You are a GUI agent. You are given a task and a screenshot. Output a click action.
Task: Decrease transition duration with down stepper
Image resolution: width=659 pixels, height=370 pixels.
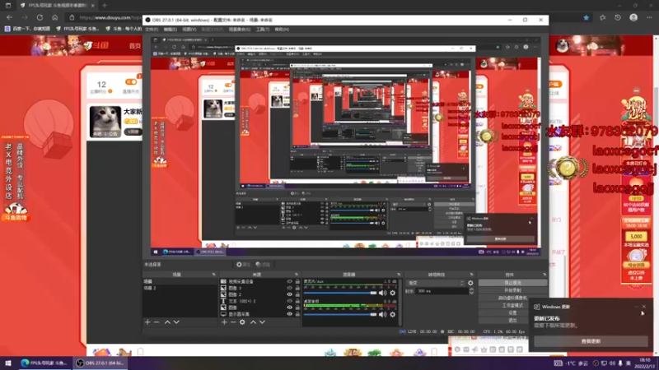[471, 293]
